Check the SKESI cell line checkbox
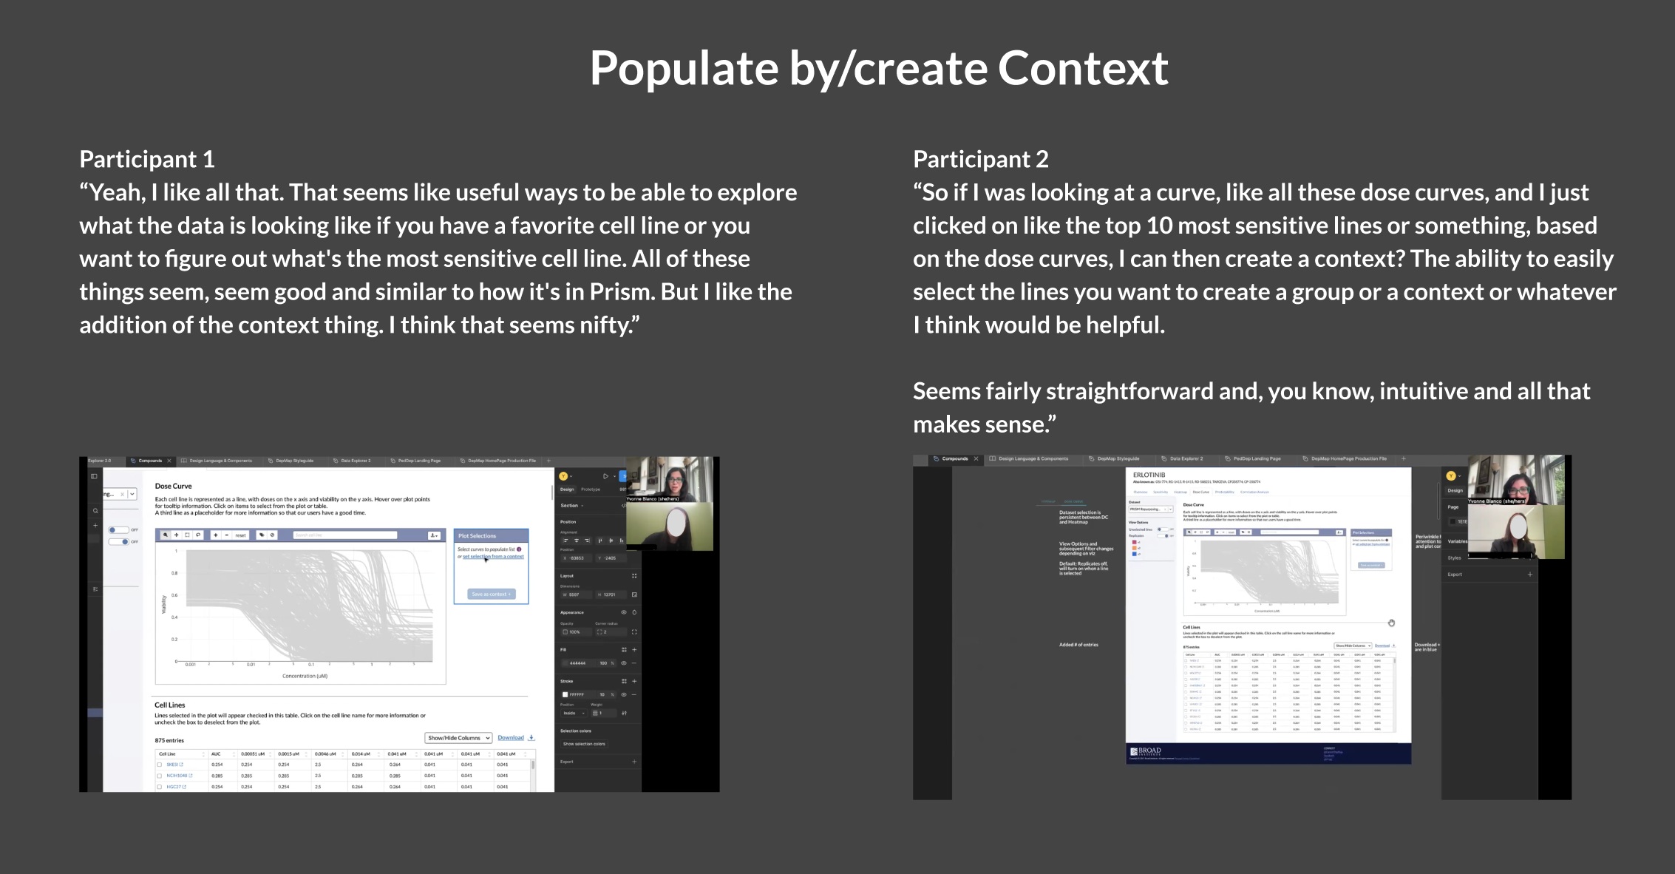Viewport: 1675px width, 874px height. point(160,765)
